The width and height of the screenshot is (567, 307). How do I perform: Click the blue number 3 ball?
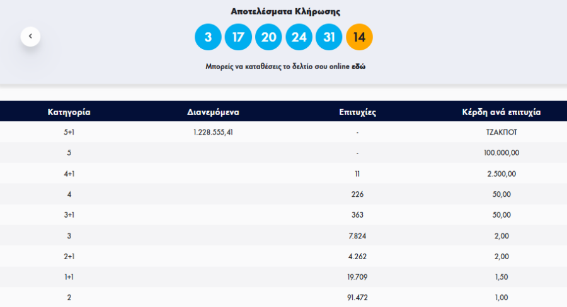[208, 37]
